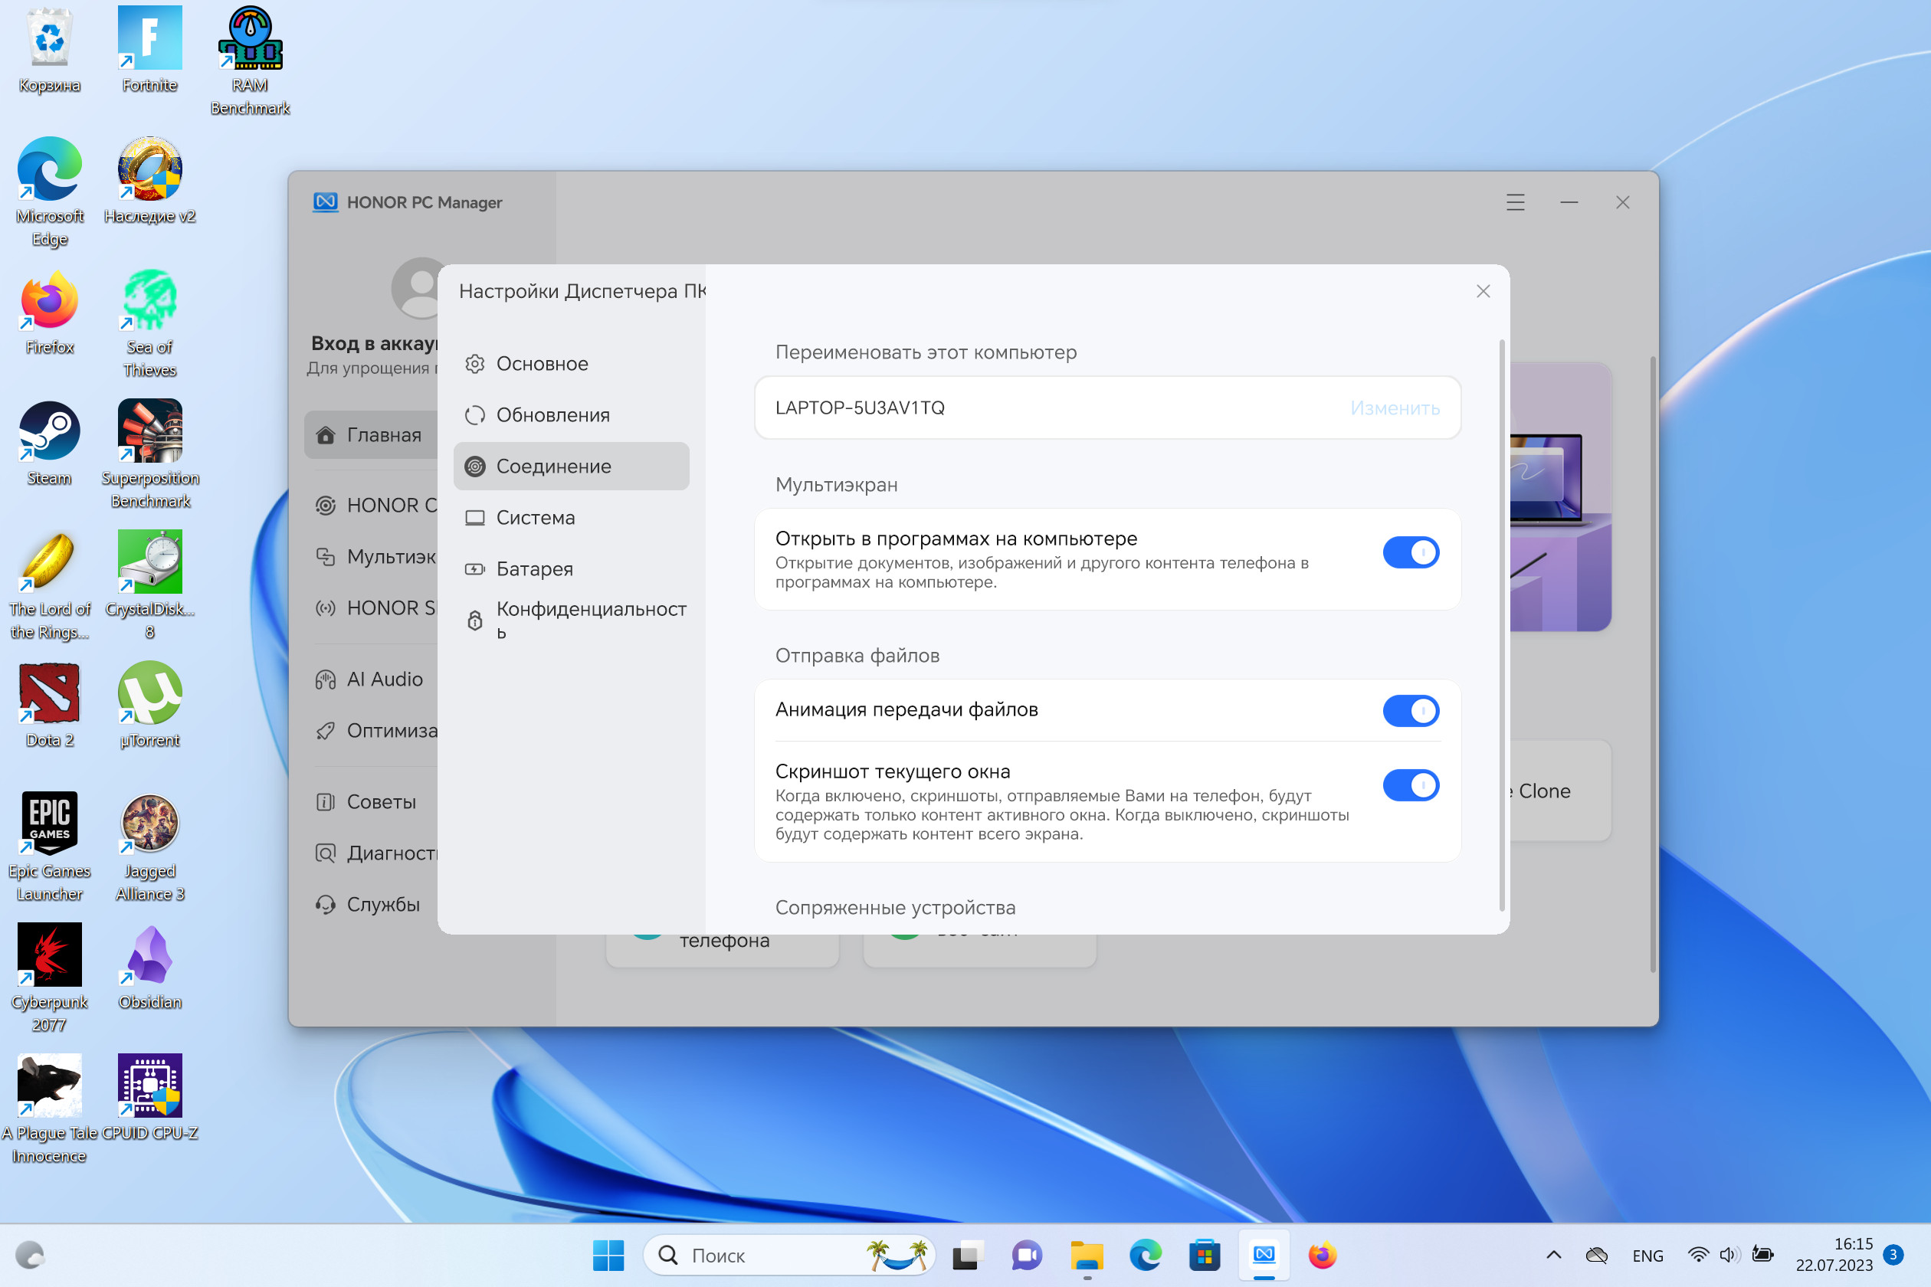The image size is (1931, 1287).
Task: Click the battery icon next to Батарея
Action: (474, 568)
